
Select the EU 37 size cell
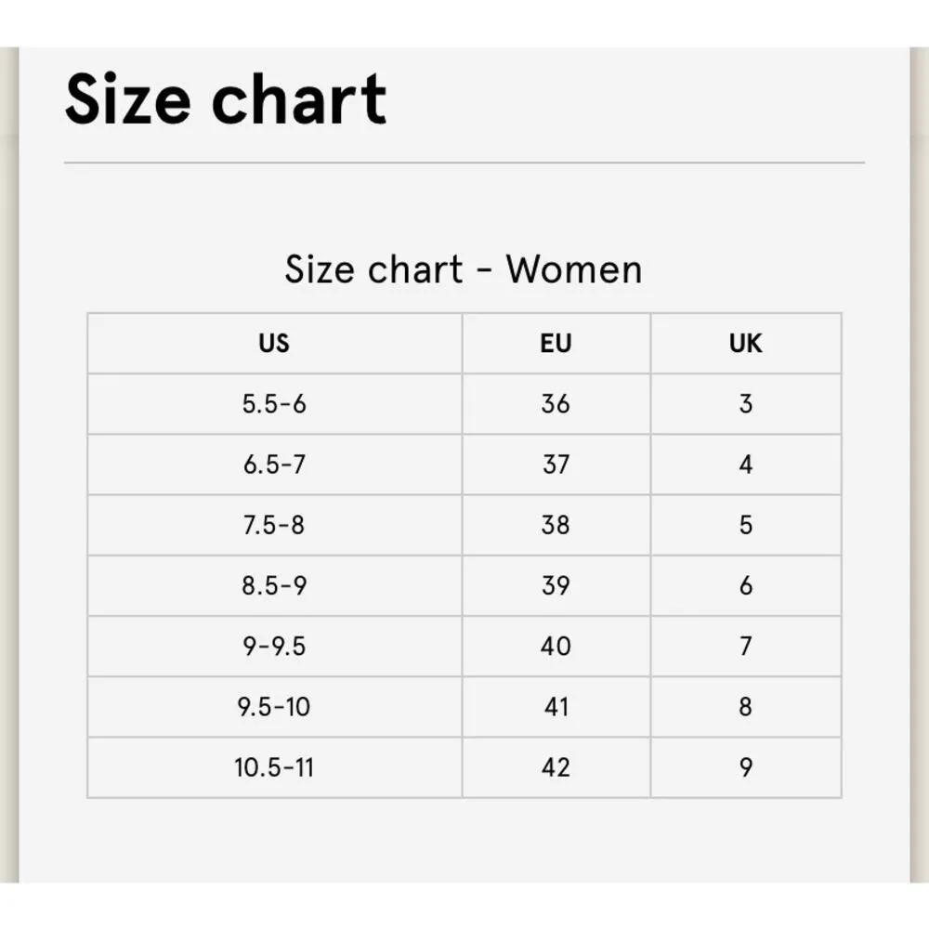pos(556,464)
